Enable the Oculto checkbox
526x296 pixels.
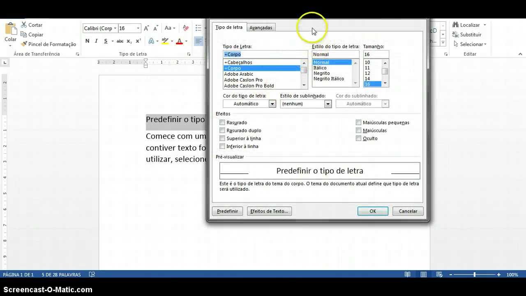point(359,139)
